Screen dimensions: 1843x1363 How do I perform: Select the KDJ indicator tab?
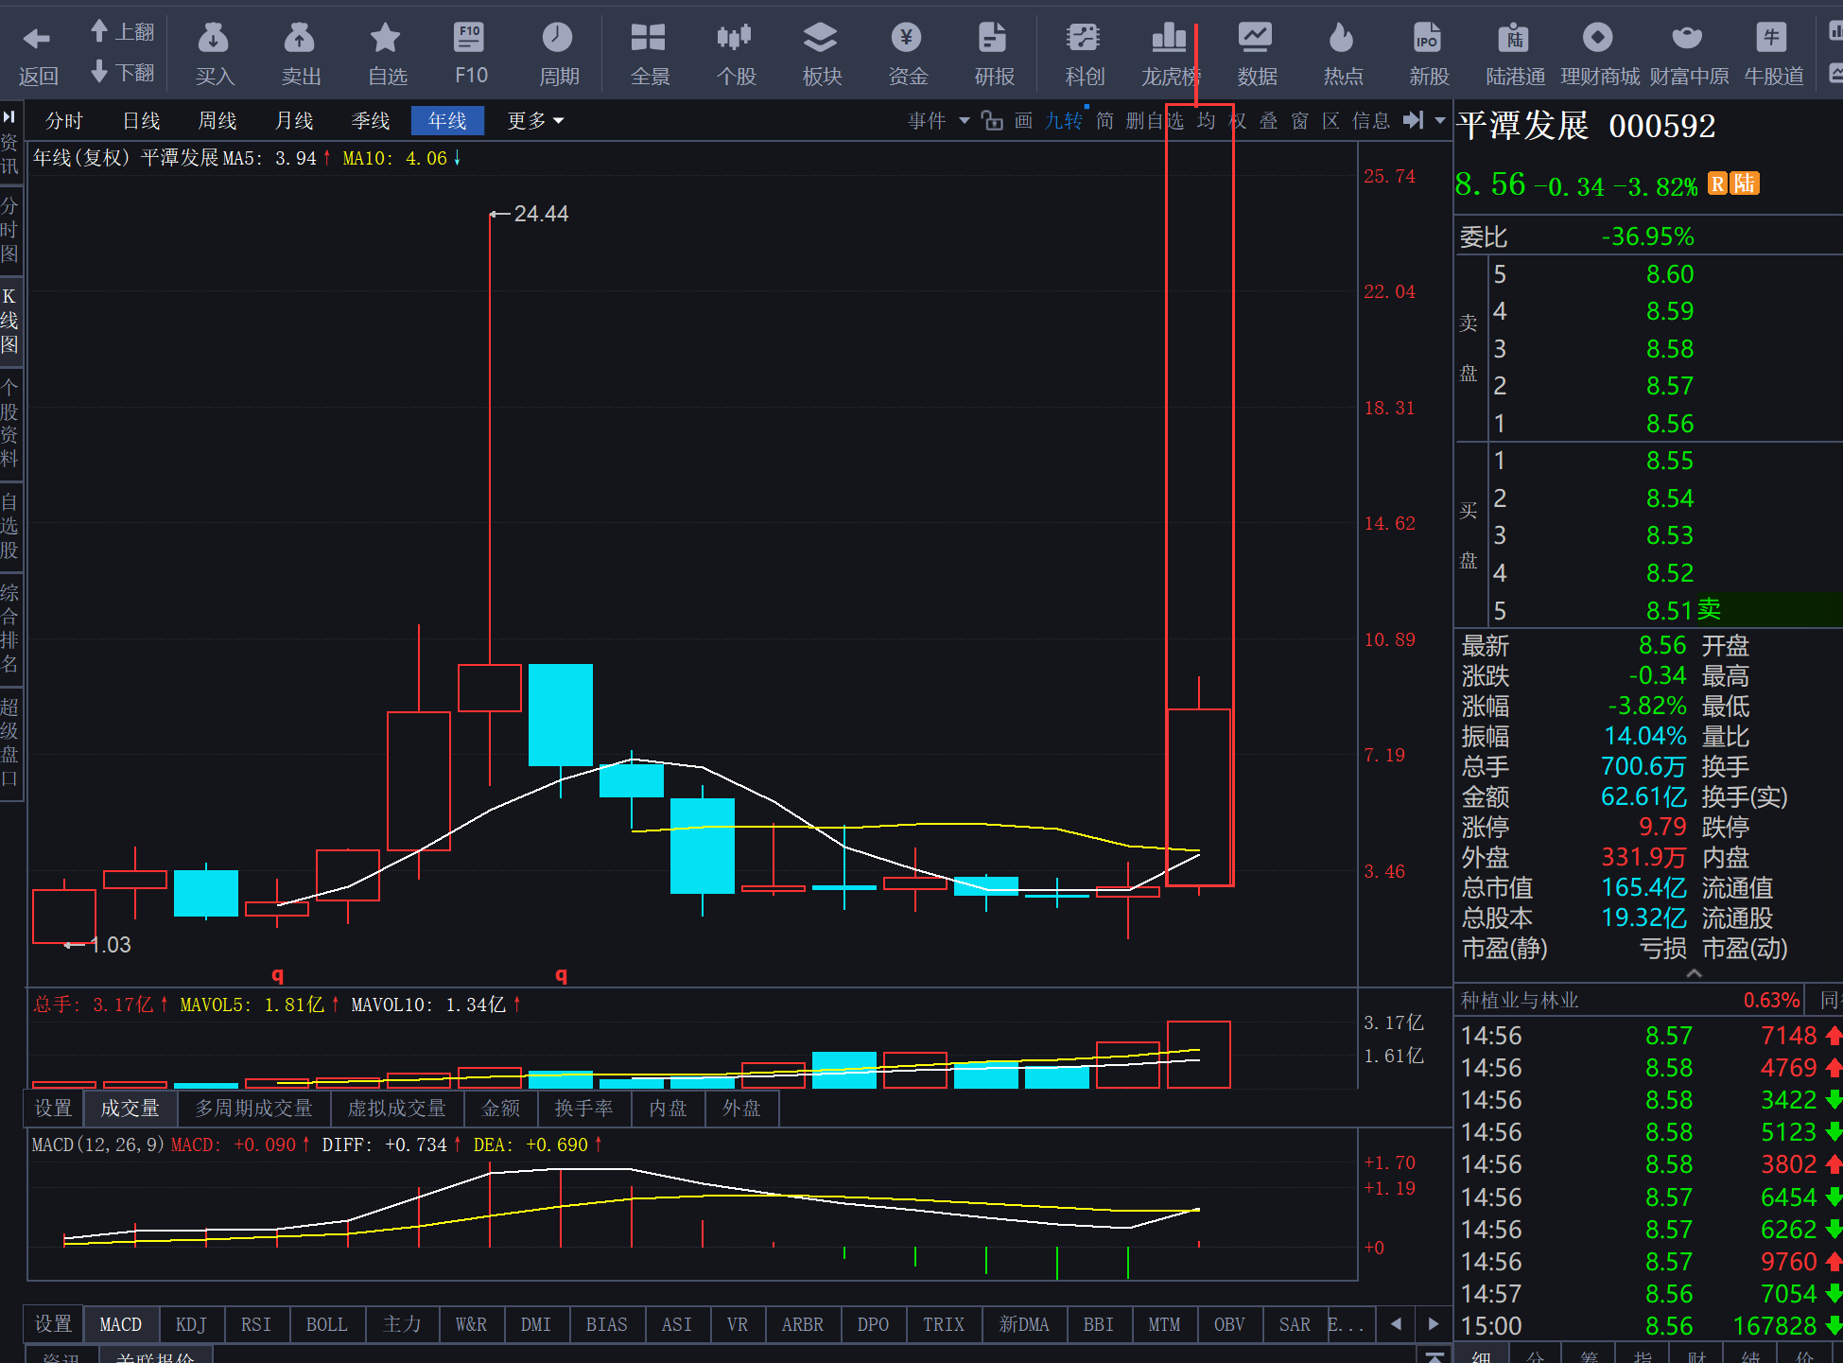pyautogui.click(x=191, y=1324)
